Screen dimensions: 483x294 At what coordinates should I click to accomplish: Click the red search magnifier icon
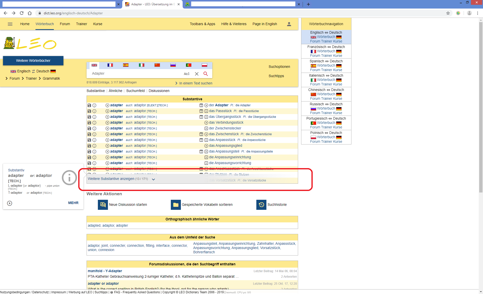[x=206, y=74]
